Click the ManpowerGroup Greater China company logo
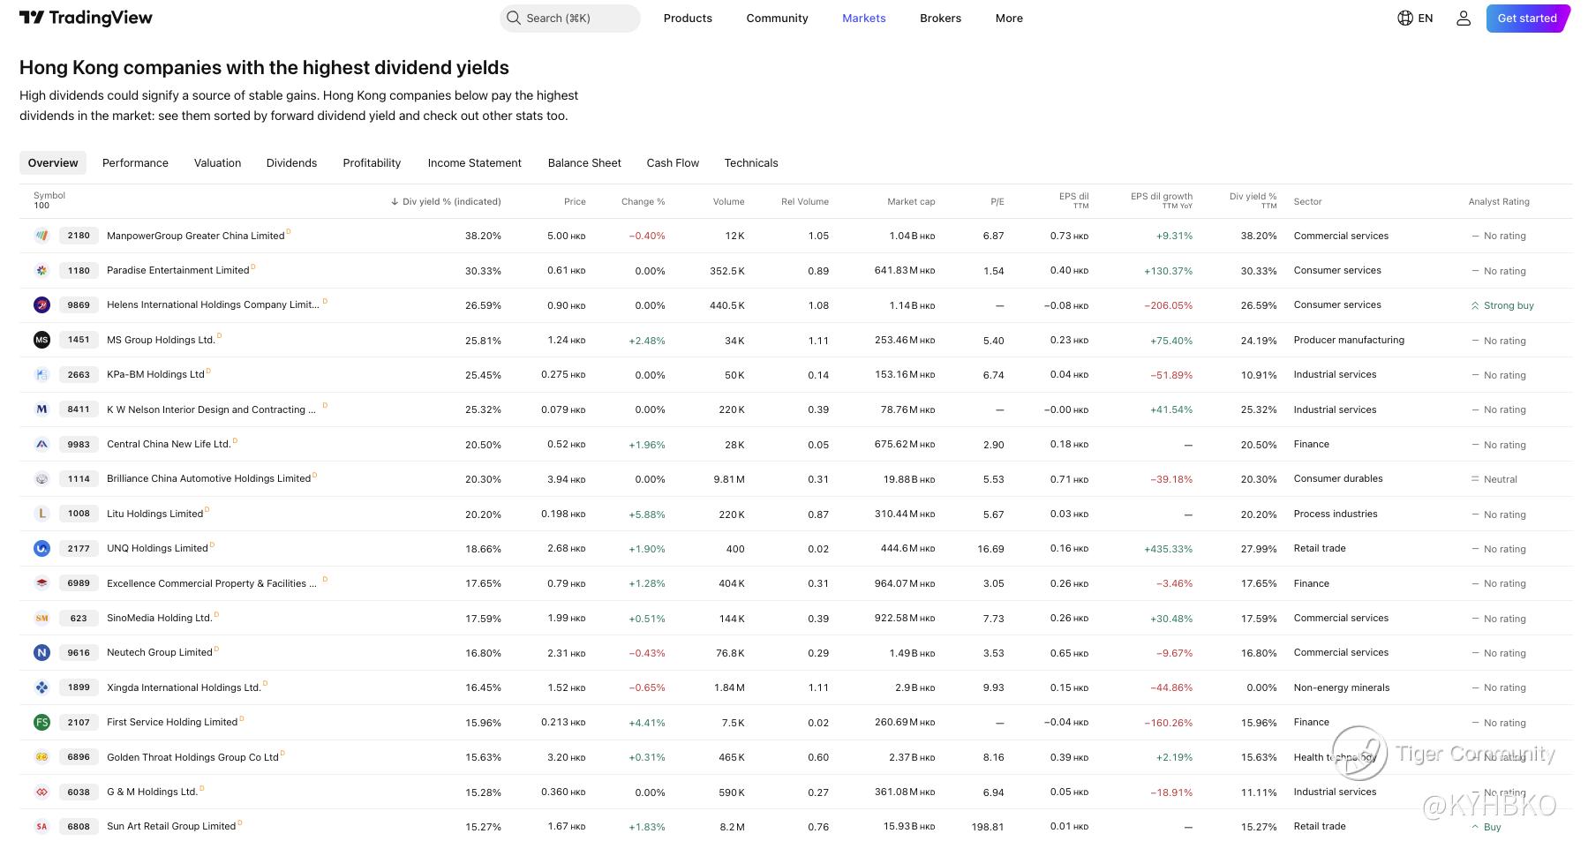1588x841 pixels. (x=41, y=236)
